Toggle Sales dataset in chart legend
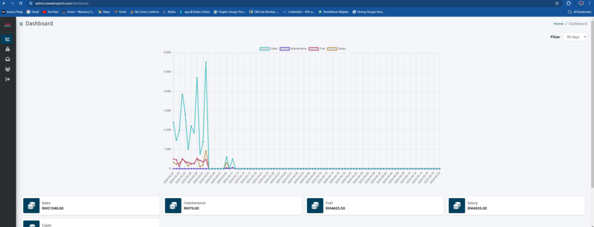This screenshot has width=594, height=227. pos(269,49)
